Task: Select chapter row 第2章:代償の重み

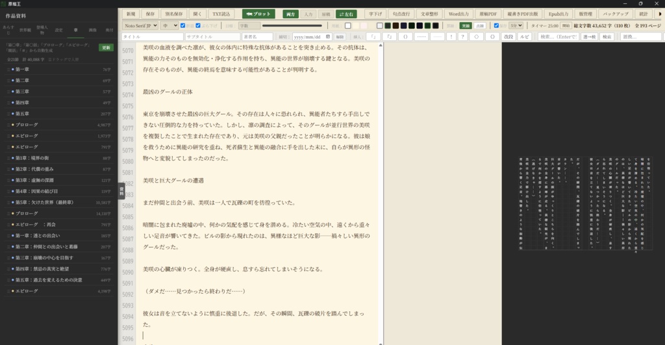Action: (x=59, y=169)
